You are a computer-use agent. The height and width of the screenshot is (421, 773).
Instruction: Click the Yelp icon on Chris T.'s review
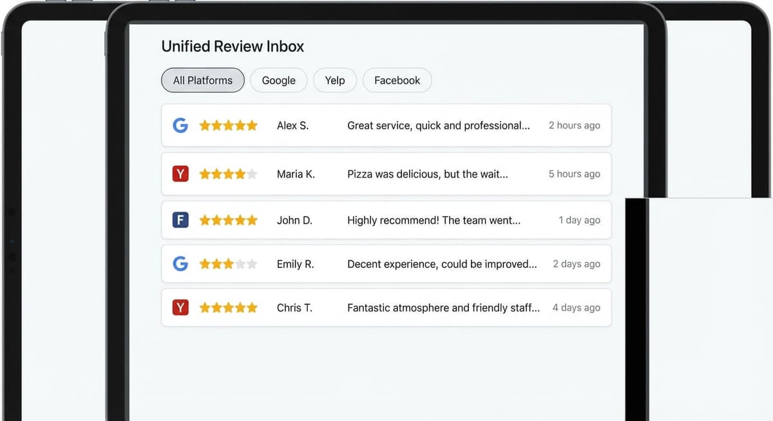tap(180, 307)
